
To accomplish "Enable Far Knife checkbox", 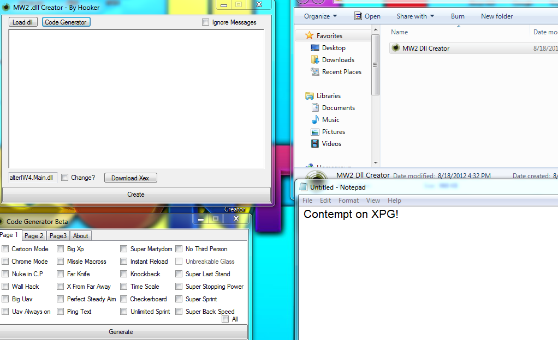I will pos(61,274).
